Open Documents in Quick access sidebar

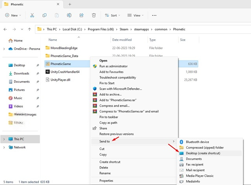click(x=19, y=82)
